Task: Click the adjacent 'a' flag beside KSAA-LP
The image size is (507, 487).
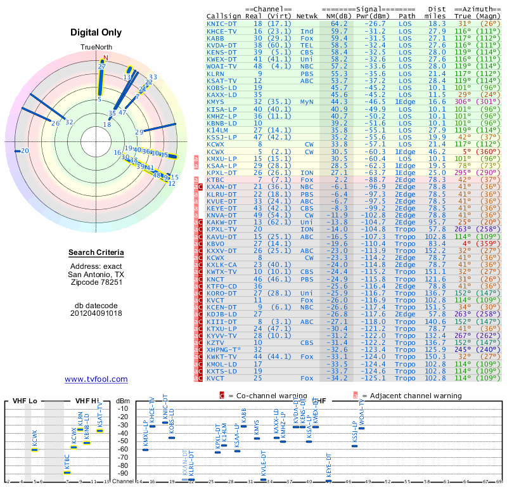Action: pyautogui.click(x=196, y=166)
